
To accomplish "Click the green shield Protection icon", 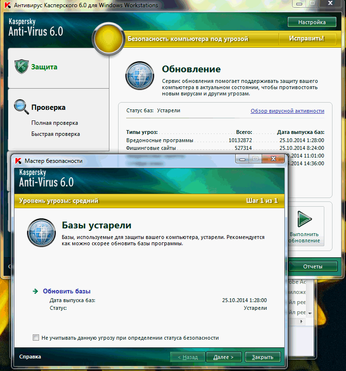I will (22, 66).
